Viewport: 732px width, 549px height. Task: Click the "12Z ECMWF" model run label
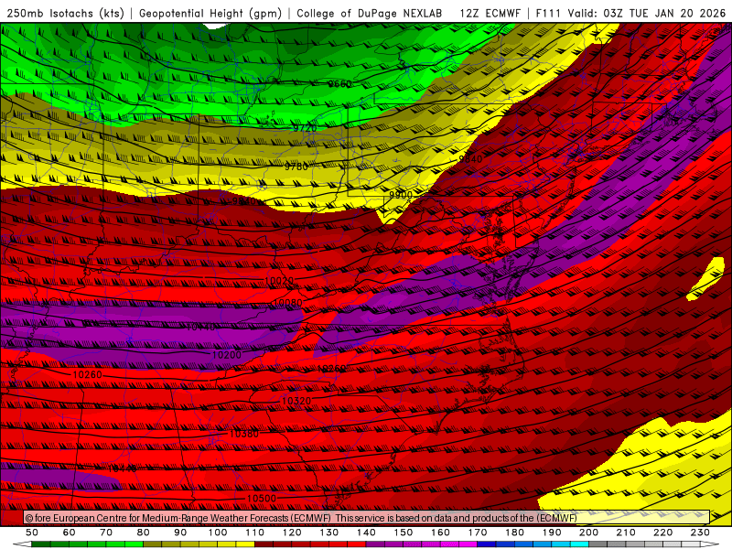(x=490, y=13)
